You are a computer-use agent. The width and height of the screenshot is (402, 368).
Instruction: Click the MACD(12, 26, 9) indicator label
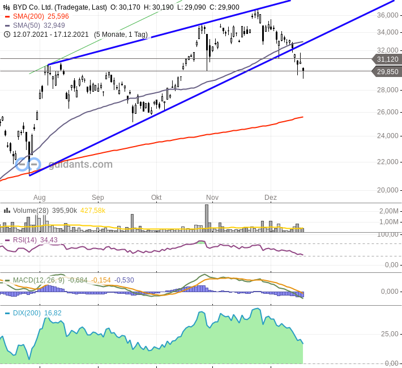[x=39, y=280]
